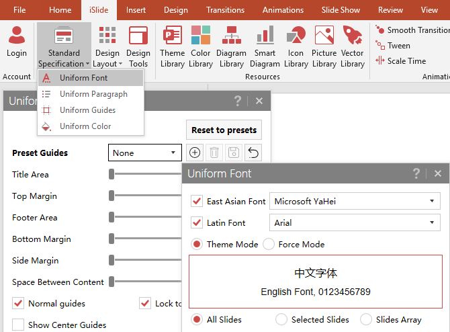Open the Vector Library
The image size is (450, 332).
pos(353,46)
